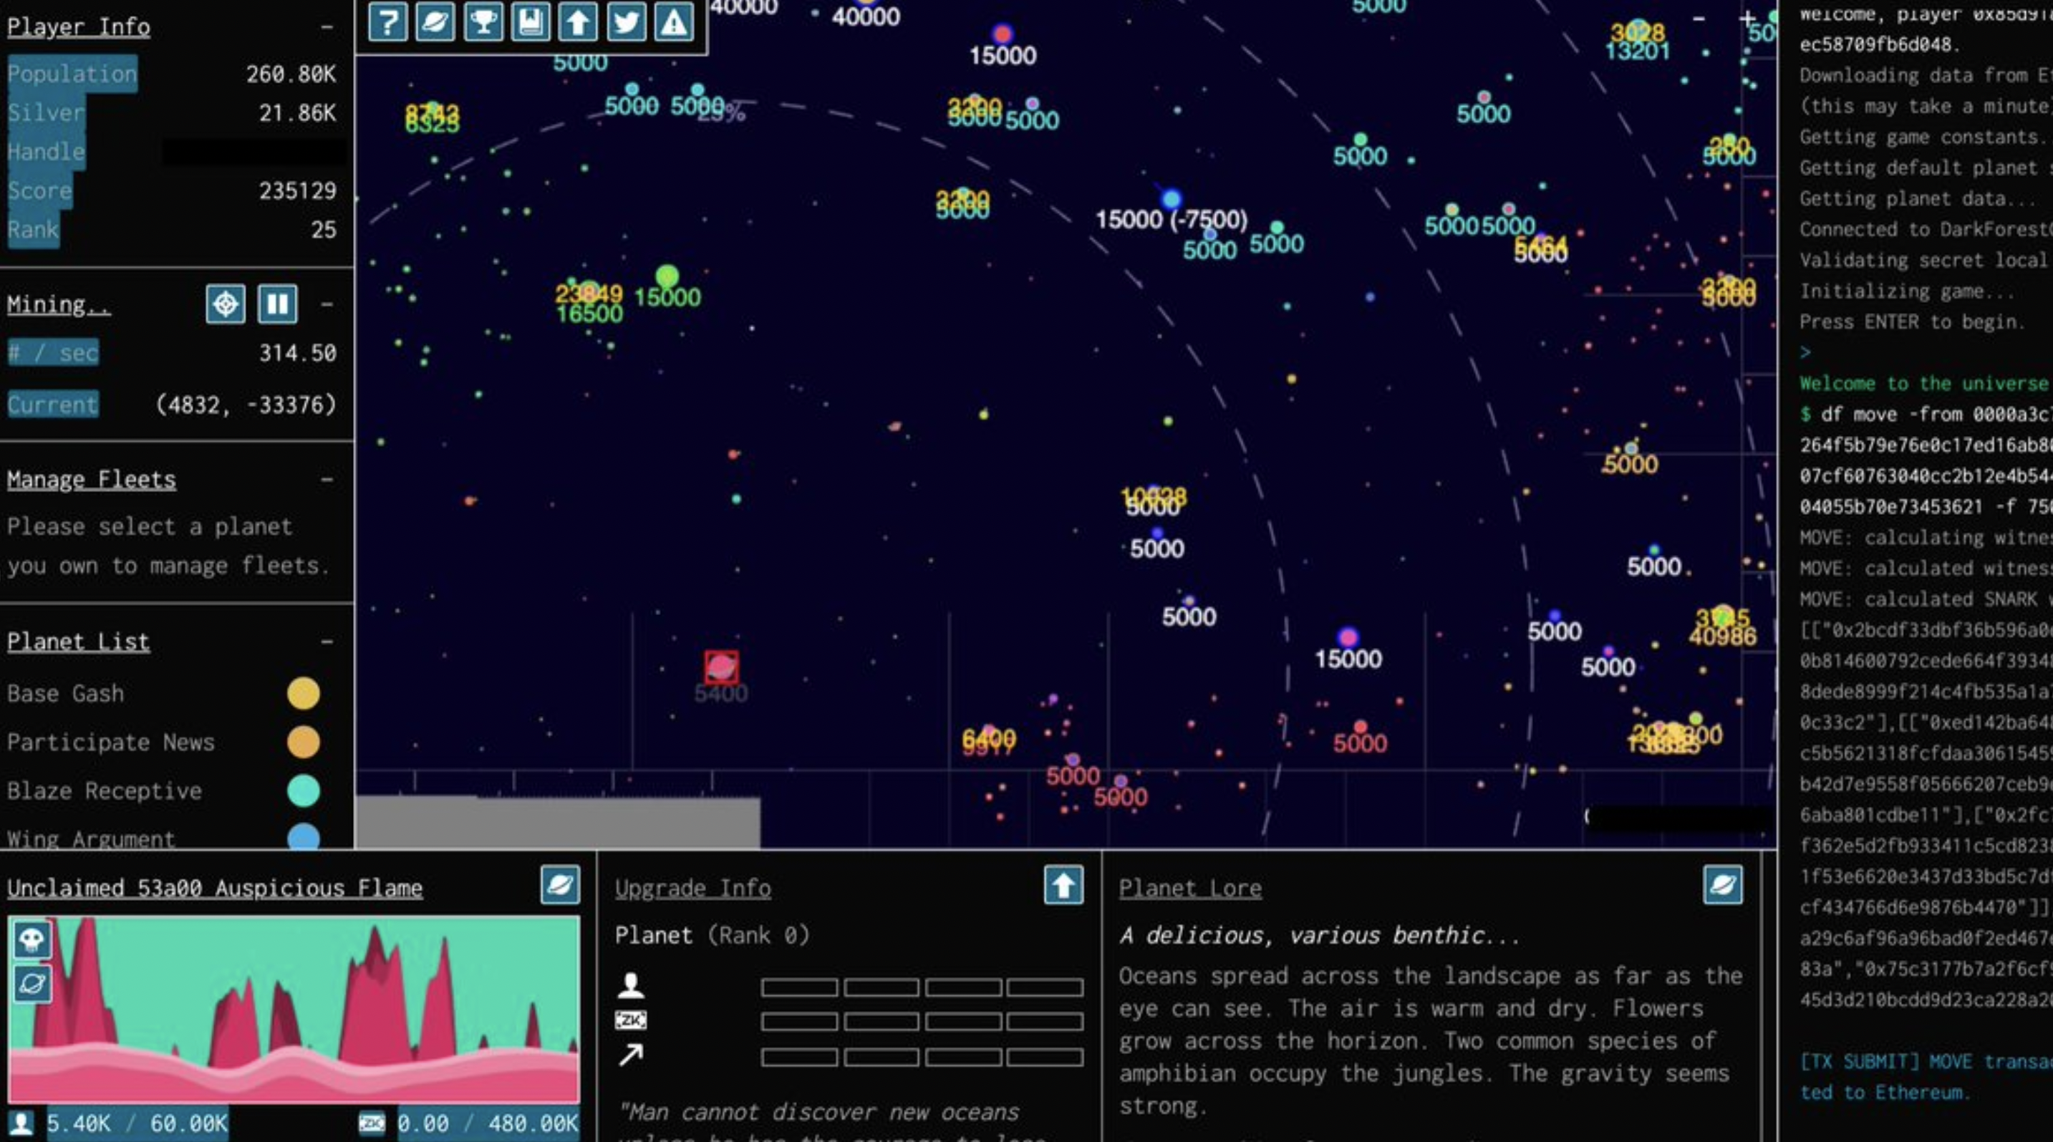This screenshot has width=2053, height=1142.
Task: Open planet details from top toolbar
Action: click(435, 21)
